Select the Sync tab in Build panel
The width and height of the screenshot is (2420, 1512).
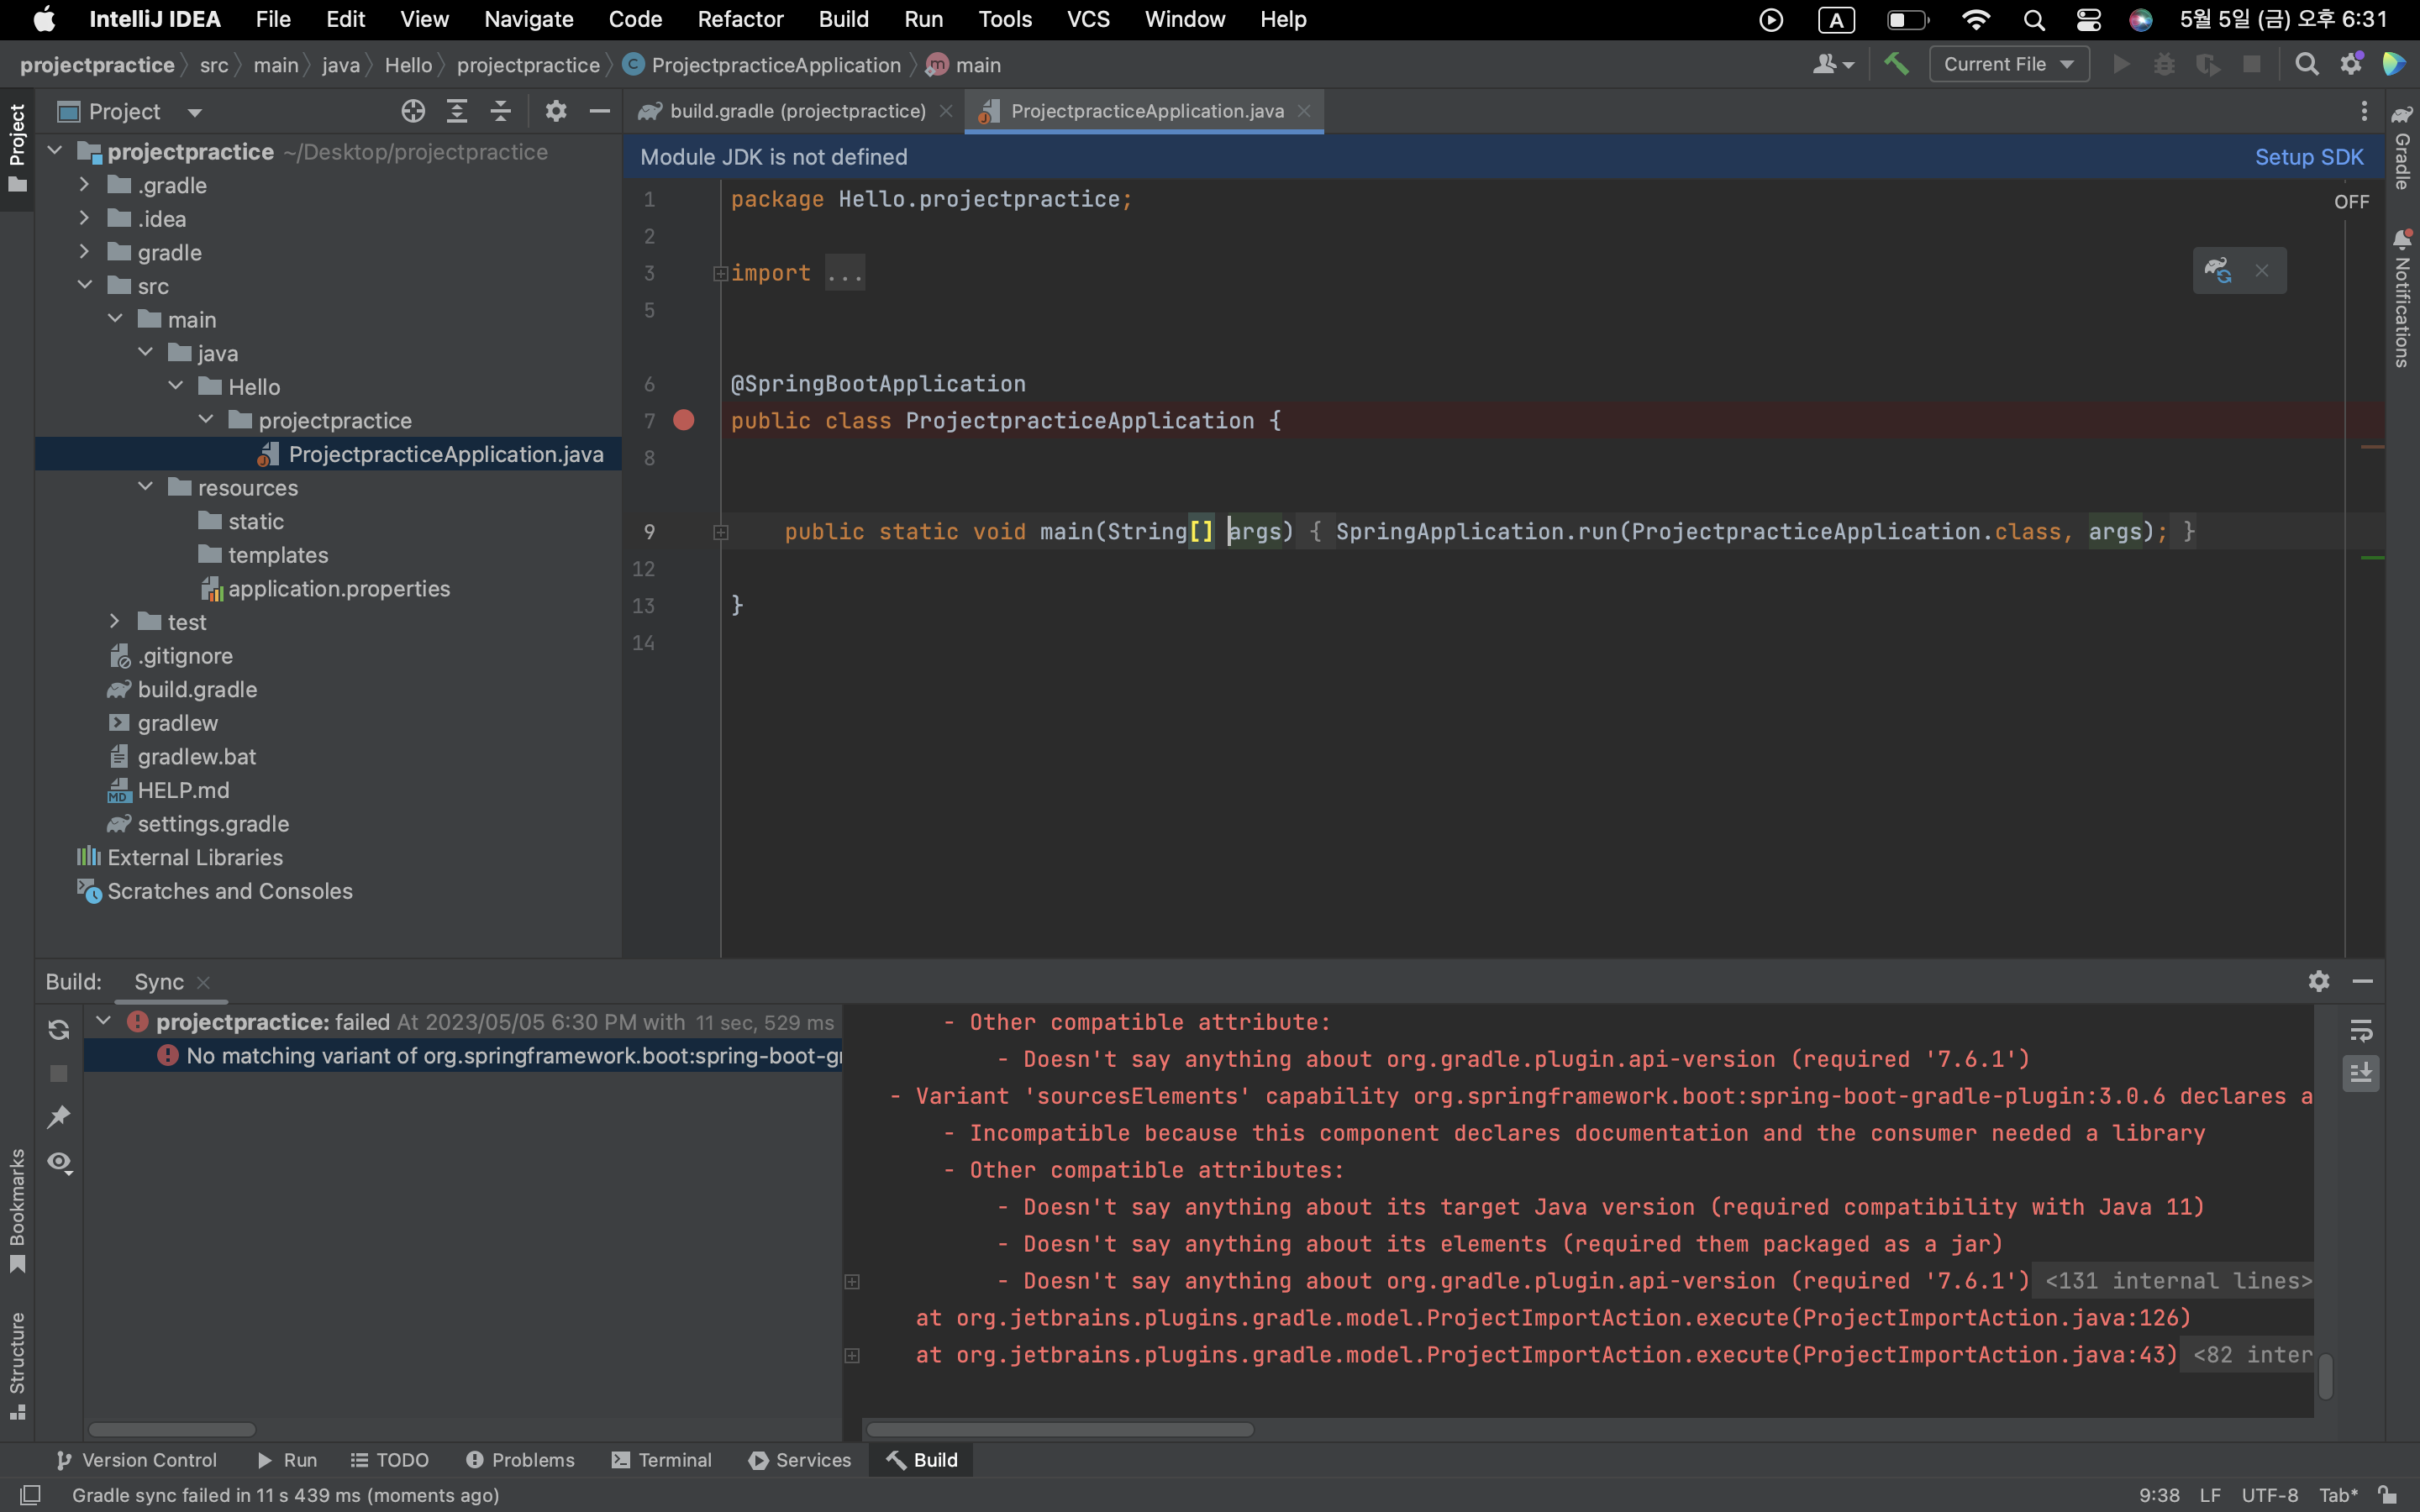point(159,982)
